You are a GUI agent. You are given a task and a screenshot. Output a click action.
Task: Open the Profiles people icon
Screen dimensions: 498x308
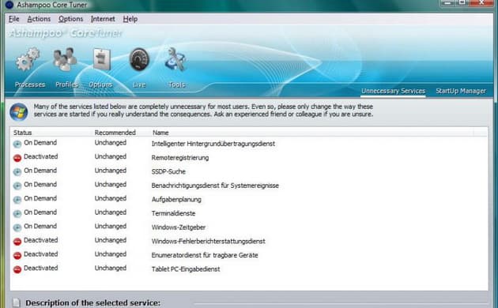pos(65,59)
